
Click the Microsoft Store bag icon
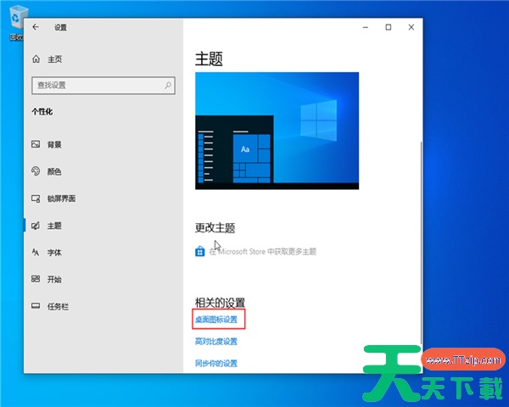click(x=200, y=251)
